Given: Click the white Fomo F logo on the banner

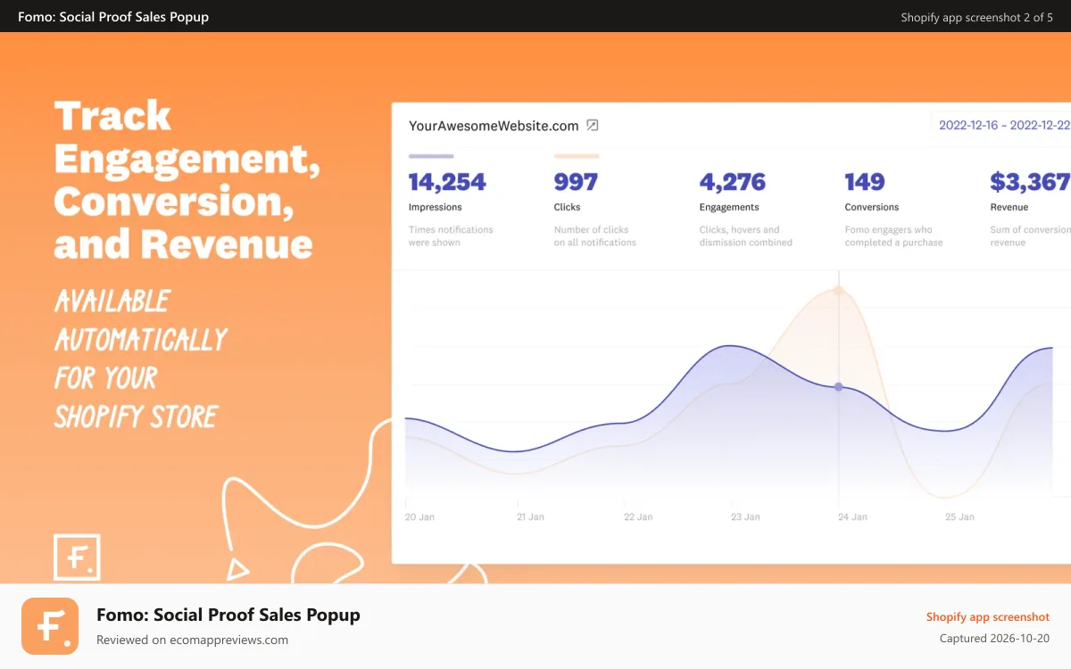Looking at the screenshot, I should pos(77,558).
